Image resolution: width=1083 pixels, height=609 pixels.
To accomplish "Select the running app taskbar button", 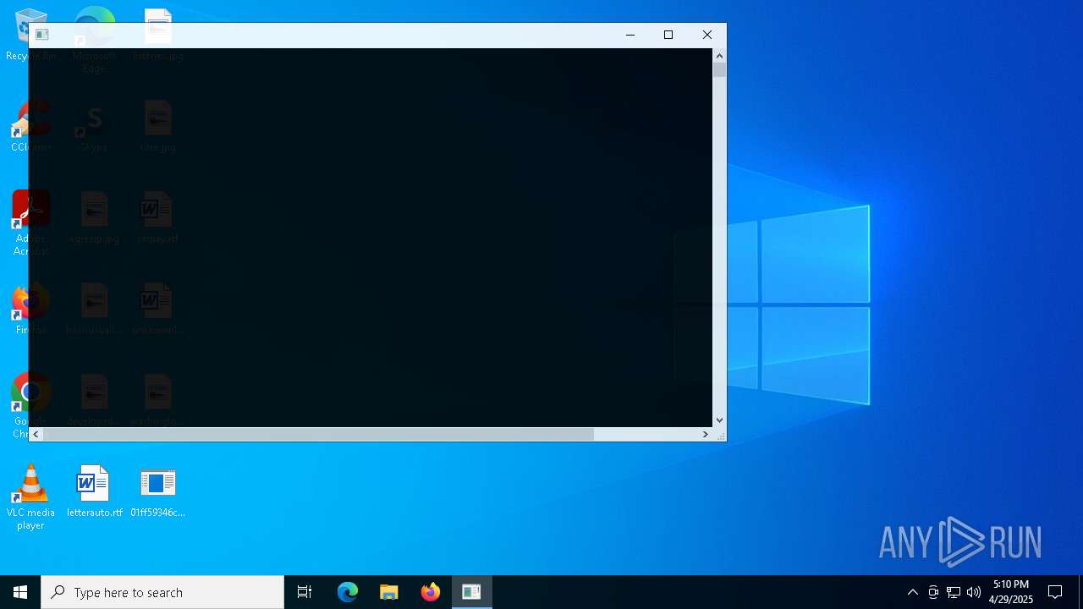I will [471, 592].
